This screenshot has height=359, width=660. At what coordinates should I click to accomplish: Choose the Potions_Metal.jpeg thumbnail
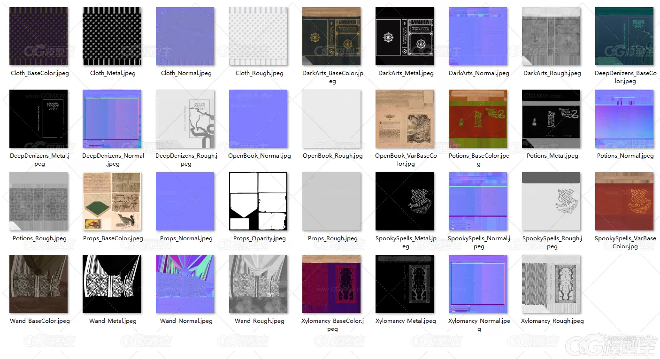pyautogui.click(x=551, y=119)
